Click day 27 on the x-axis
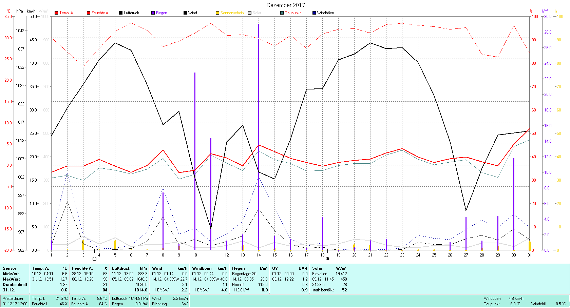Viewport: 570px width, 308px height. (x=466, y=255)
